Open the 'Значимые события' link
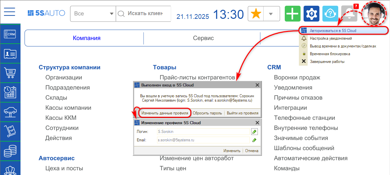Screen dimensions: 390x175 301,138
